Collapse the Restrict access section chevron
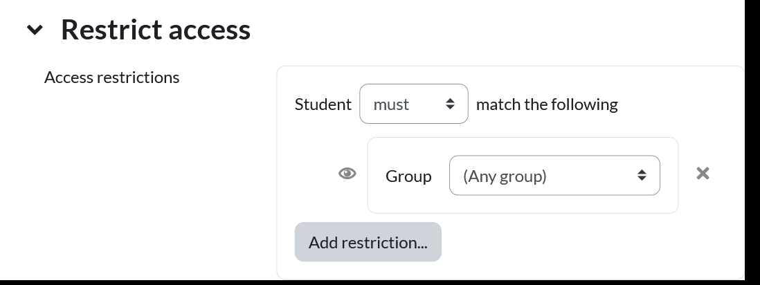 [35, 30]
